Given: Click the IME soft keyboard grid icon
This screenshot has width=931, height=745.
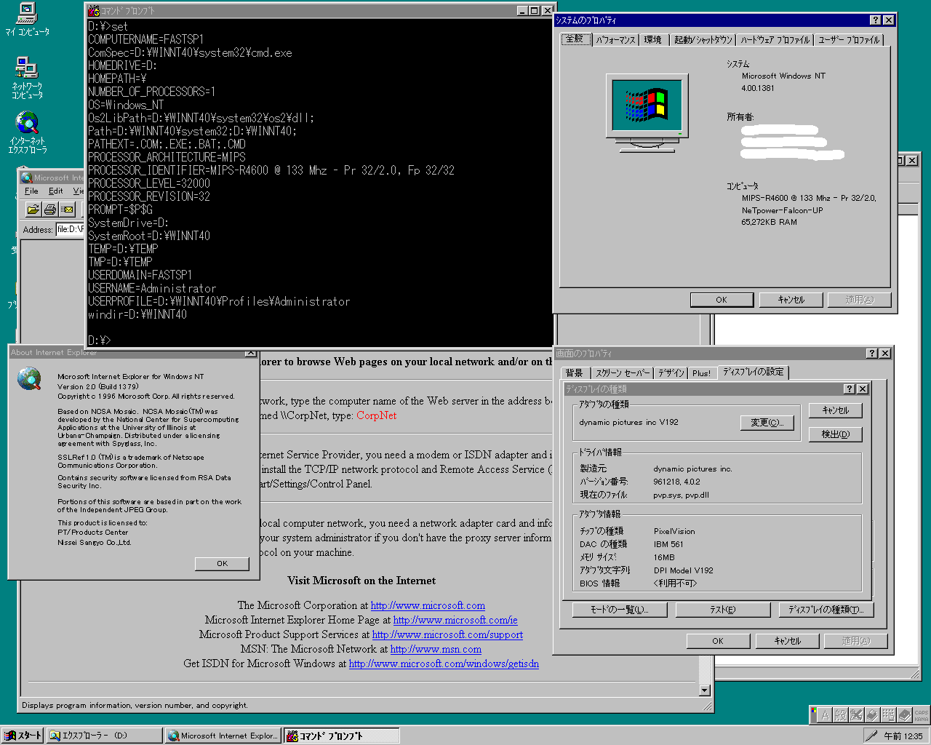Looking at the screenshot, I should pos(888,715).
